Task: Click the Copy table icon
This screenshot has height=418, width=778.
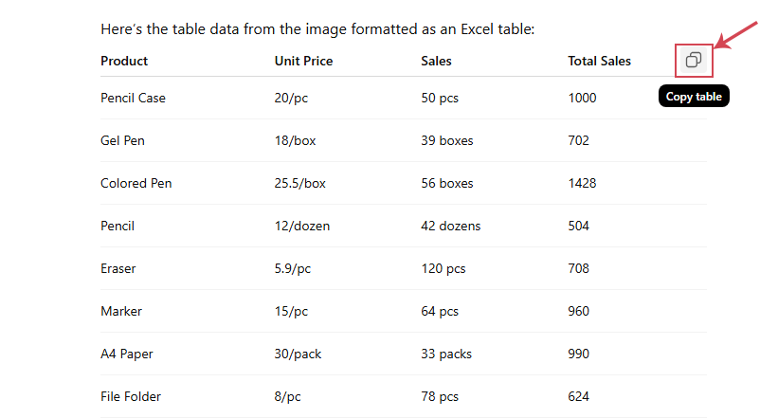Action: [x=694, y=61]
